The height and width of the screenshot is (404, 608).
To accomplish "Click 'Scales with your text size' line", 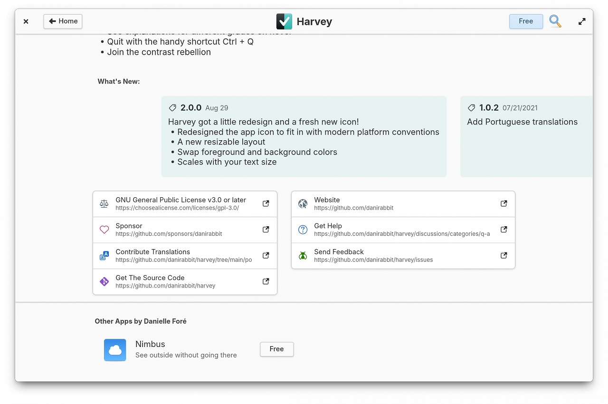I will (227, 162).
